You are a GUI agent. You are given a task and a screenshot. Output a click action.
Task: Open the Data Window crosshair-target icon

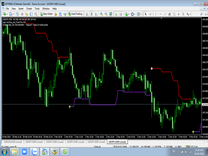(22, 14)
